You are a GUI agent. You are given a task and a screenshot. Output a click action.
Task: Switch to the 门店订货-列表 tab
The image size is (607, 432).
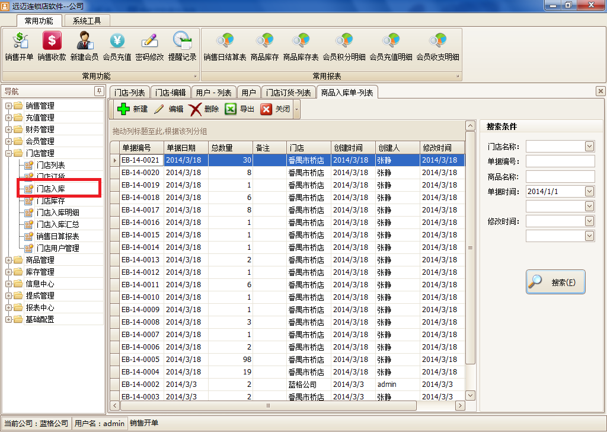coord(289,93)
